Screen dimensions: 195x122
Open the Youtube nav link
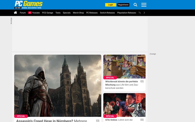point(36,13)
